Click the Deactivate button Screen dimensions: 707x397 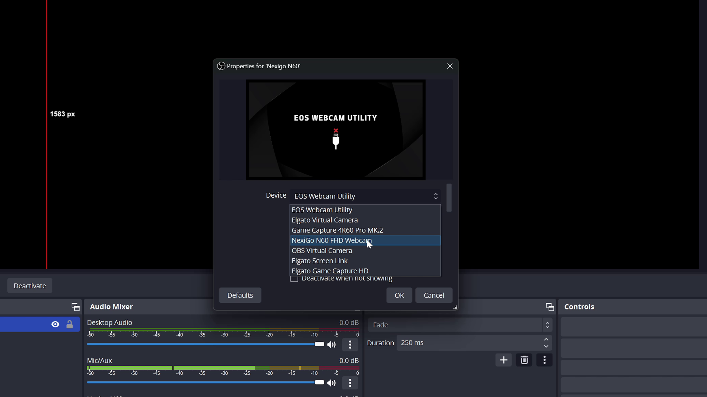29,285
